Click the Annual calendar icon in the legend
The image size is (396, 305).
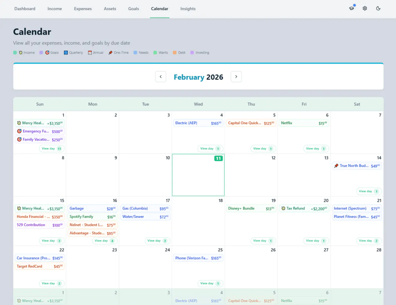pyautogui.click(x=90, y=52)
